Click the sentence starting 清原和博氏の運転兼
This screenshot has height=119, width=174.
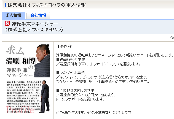point(115,55)
